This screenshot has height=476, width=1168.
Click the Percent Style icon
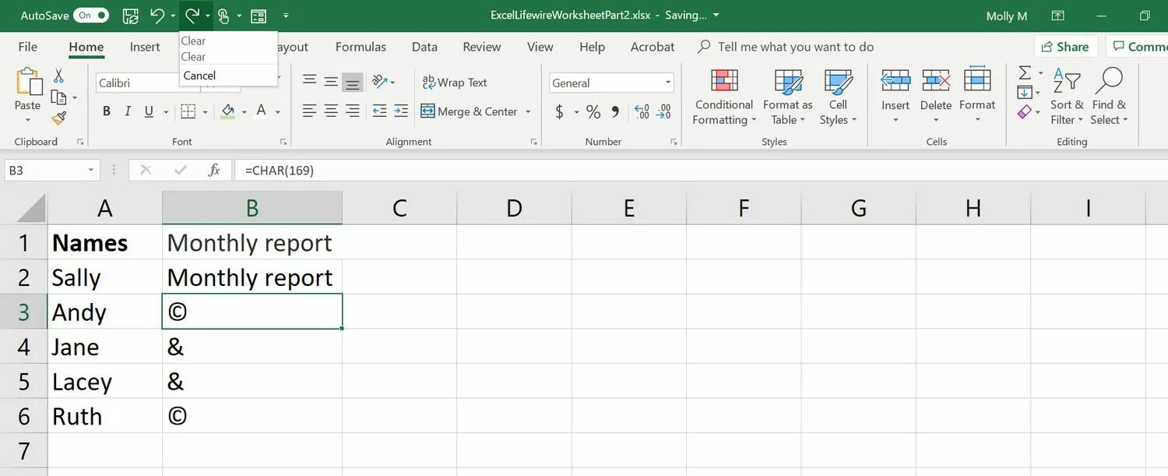coord(593,112)
